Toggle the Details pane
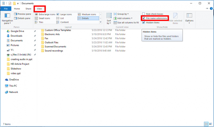Viewport: 214px width, 127px height. 23,18
